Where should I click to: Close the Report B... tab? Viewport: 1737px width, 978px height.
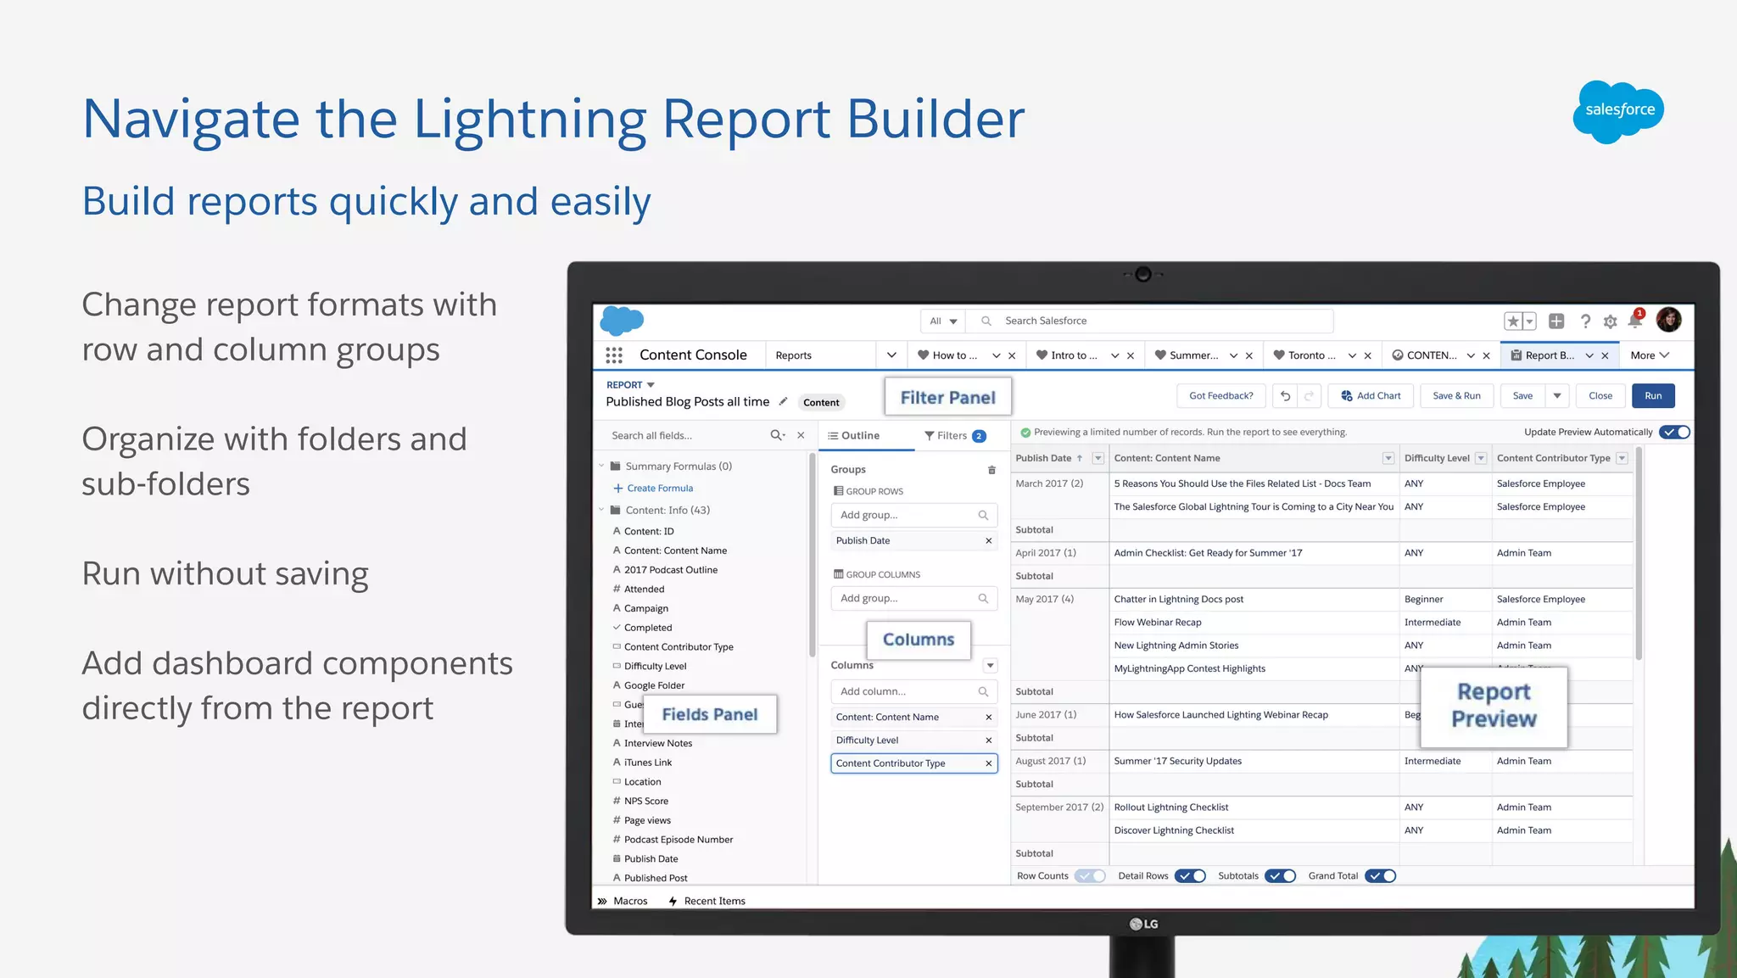pyautogui.click(x=1605, y=356)
